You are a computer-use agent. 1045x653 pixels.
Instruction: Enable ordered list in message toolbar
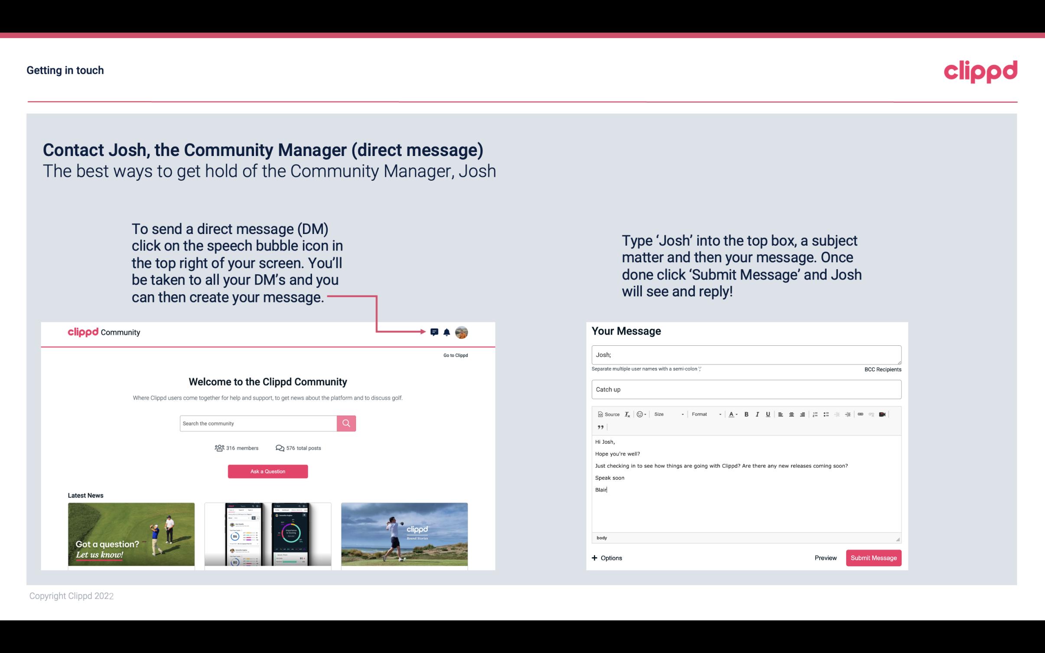coord(816,414)
